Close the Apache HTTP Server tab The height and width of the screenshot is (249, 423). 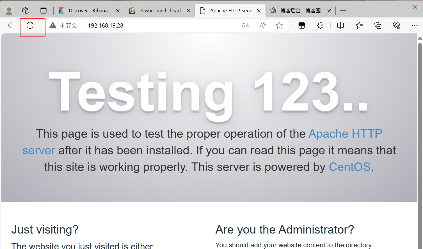pyautogui.click(x=259, y=11)
